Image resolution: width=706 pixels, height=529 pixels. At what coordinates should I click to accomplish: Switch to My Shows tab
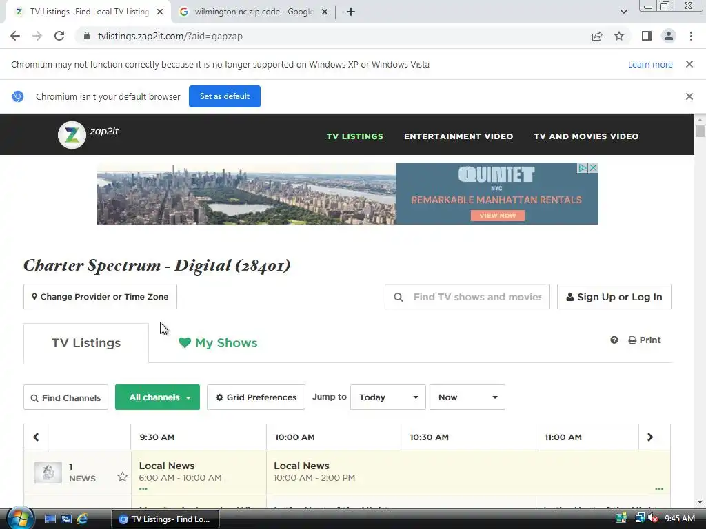(x=218, y=343)
